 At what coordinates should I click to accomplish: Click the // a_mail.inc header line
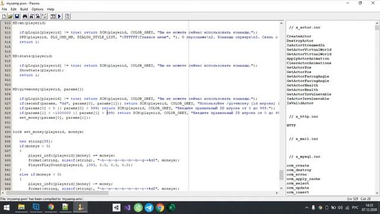pyautogui.click(x=303, y=139)
